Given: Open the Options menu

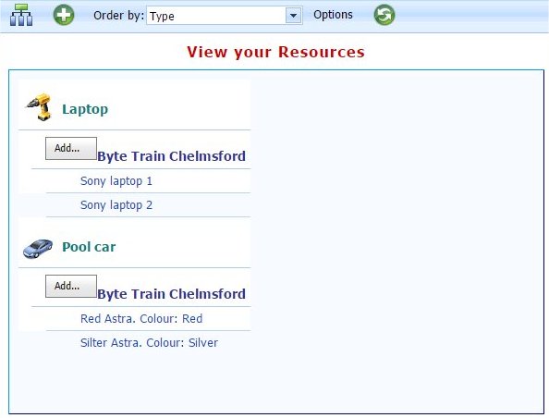Looking at the screenshot, I should coord(333,15).
